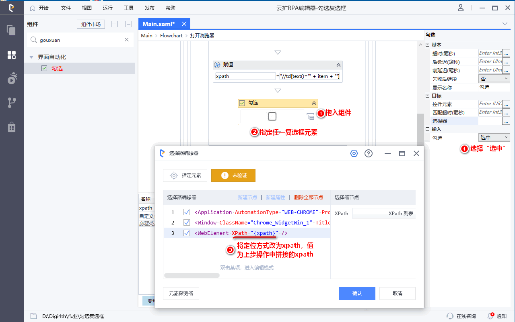Click the 指定元素 button
515x322 pixels.
pos(185,175)
